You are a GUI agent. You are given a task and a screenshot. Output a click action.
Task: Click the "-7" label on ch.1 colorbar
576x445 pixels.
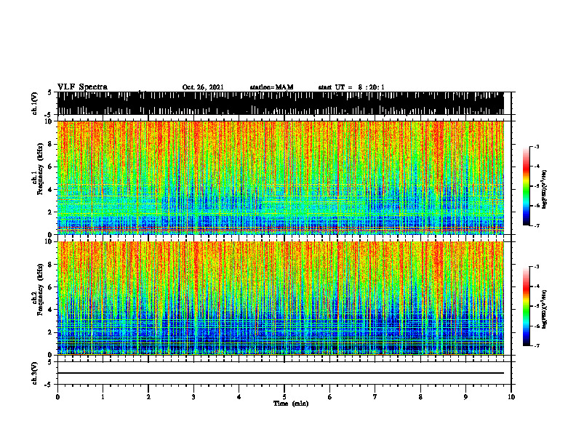[537, 225]
